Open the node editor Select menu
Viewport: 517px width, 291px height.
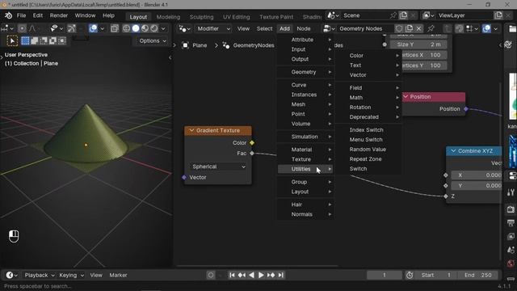264,29
